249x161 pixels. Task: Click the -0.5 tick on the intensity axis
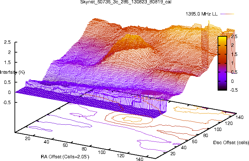7,102
